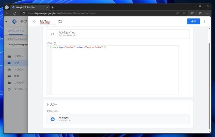This screenshot has height=137, width=215.
Task: Close the MyTag editor panel
Action: 34,21
